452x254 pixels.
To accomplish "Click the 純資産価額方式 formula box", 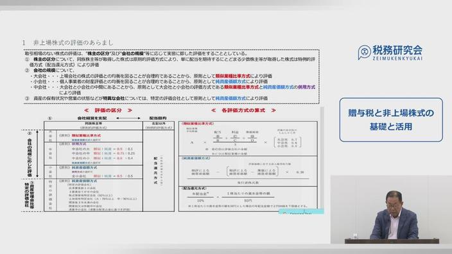I will (x=248, y=171).
